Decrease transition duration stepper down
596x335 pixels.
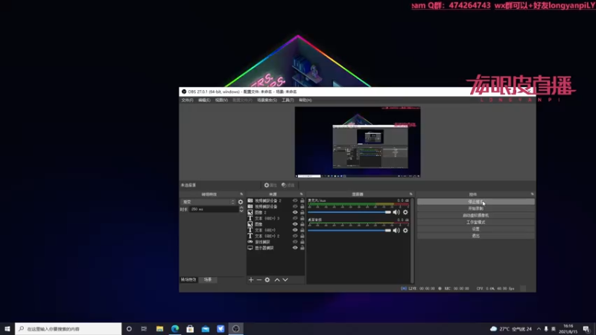point(241,211)
